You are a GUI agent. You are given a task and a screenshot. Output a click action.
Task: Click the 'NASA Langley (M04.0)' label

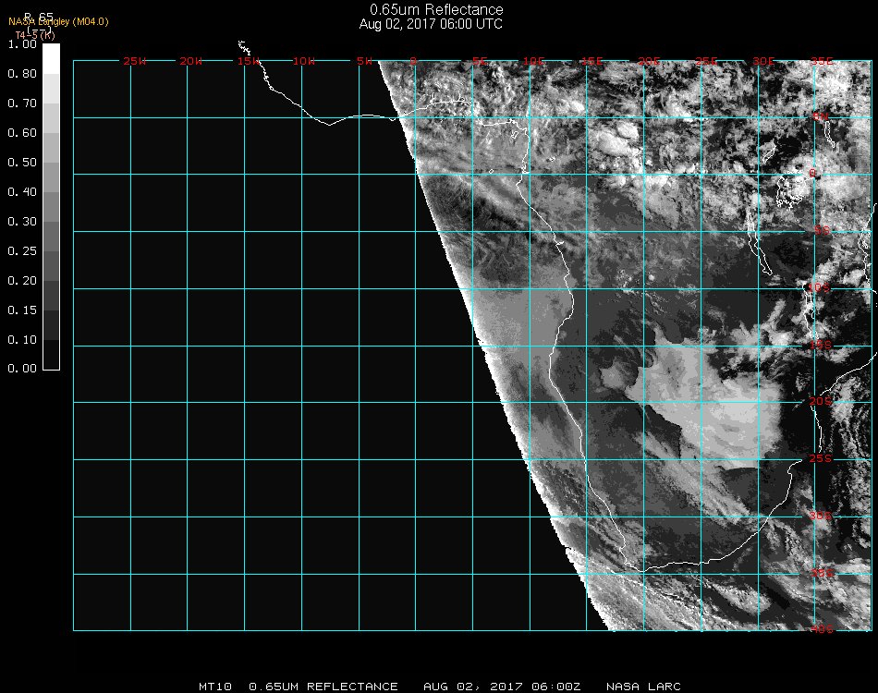[58, 22]
